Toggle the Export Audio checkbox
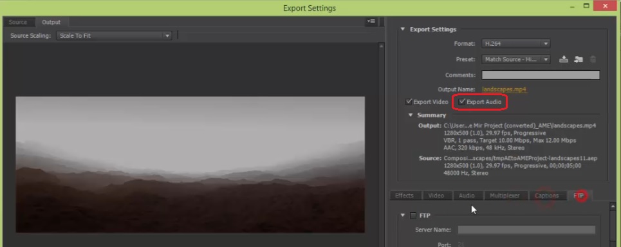The height and width of the screenshot is (247, 621). (x=462, y=102)
